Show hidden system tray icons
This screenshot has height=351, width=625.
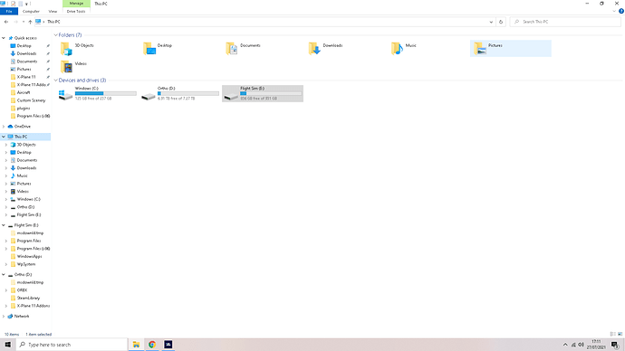[x=565, y=345]
